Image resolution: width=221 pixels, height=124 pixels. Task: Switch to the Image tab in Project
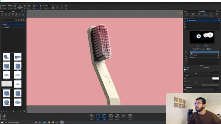pos(217,14)
